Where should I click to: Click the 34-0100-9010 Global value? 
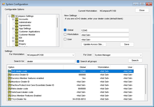(79, 99)
